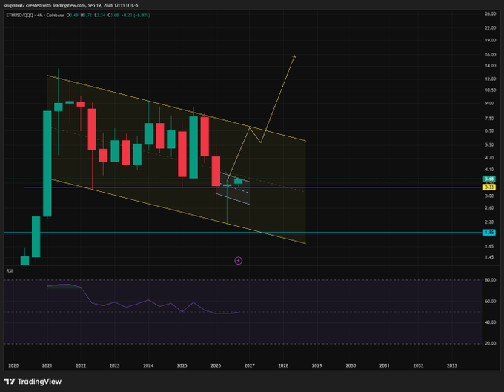Screen dimensions: 504x392
Task: Click the 2026 year label on time axis
Action: [216, 365]
